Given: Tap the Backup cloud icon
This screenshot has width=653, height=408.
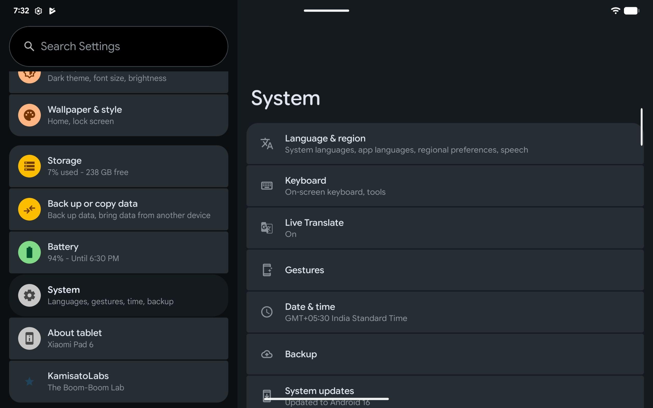Looking at the screenshot, I should click(x=267, y=354).
